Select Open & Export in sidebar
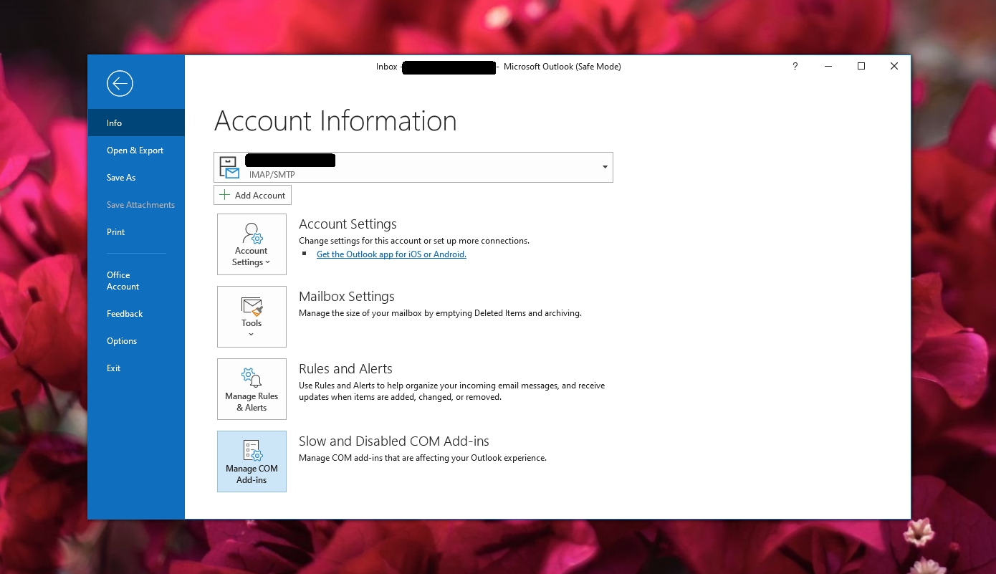 (x=136, y=150)
